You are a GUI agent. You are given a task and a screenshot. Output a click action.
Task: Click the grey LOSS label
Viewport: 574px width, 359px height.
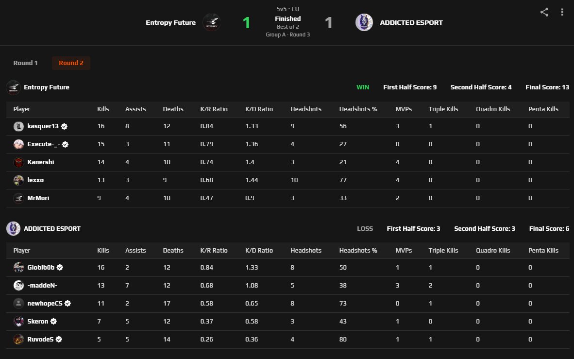(365, 229)
